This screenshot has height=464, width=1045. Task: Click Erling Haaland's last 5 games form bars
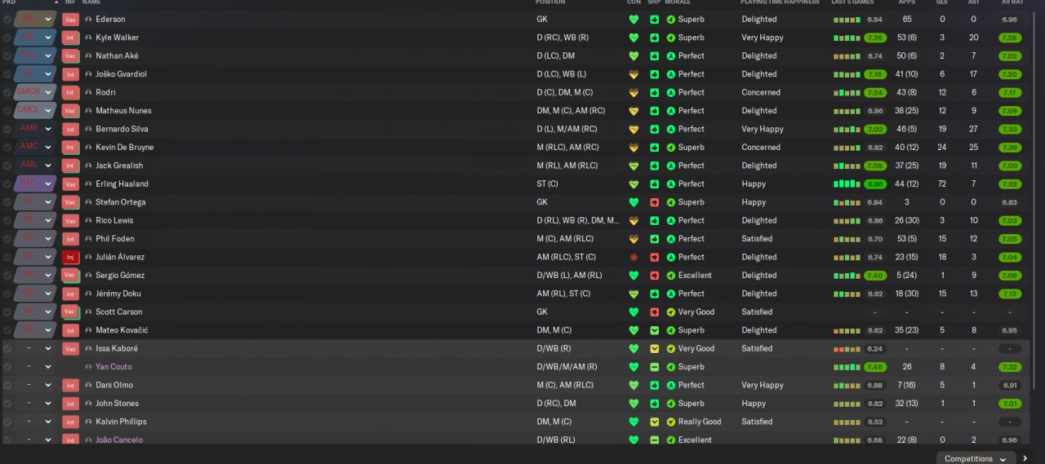pos(847,183)
